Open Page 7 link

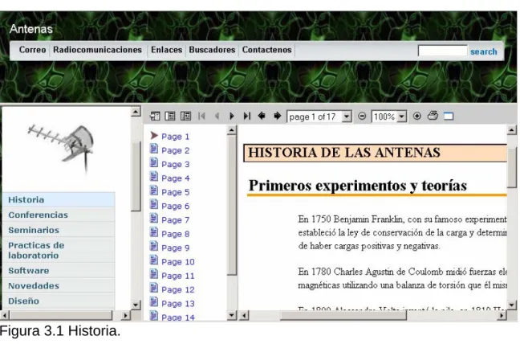[x=176, y=220]
